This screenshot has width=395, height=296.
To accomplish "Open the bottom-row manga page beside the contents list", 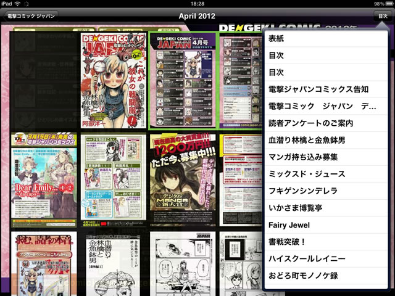I will 241,264.
